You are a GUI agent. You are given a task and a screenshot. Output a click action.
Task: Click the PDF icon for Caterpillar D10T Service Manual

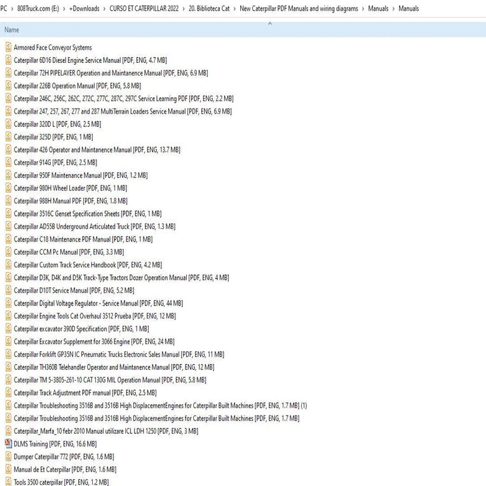(x=8, y=290)
